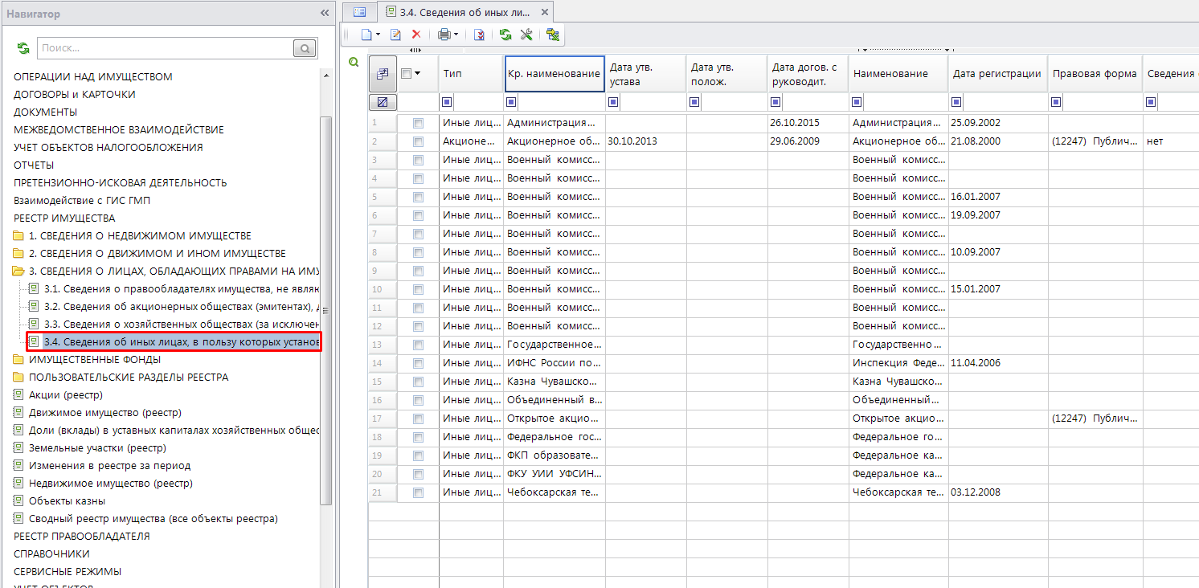Click the navigator refresh icon
This screenshot has width=1199, height=588.
click(23, 48)
